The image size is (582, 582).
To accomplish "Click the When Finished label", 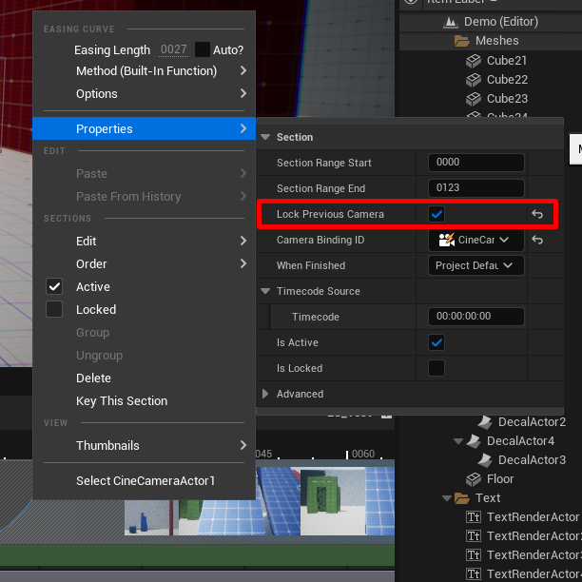I will coord(311,265).
